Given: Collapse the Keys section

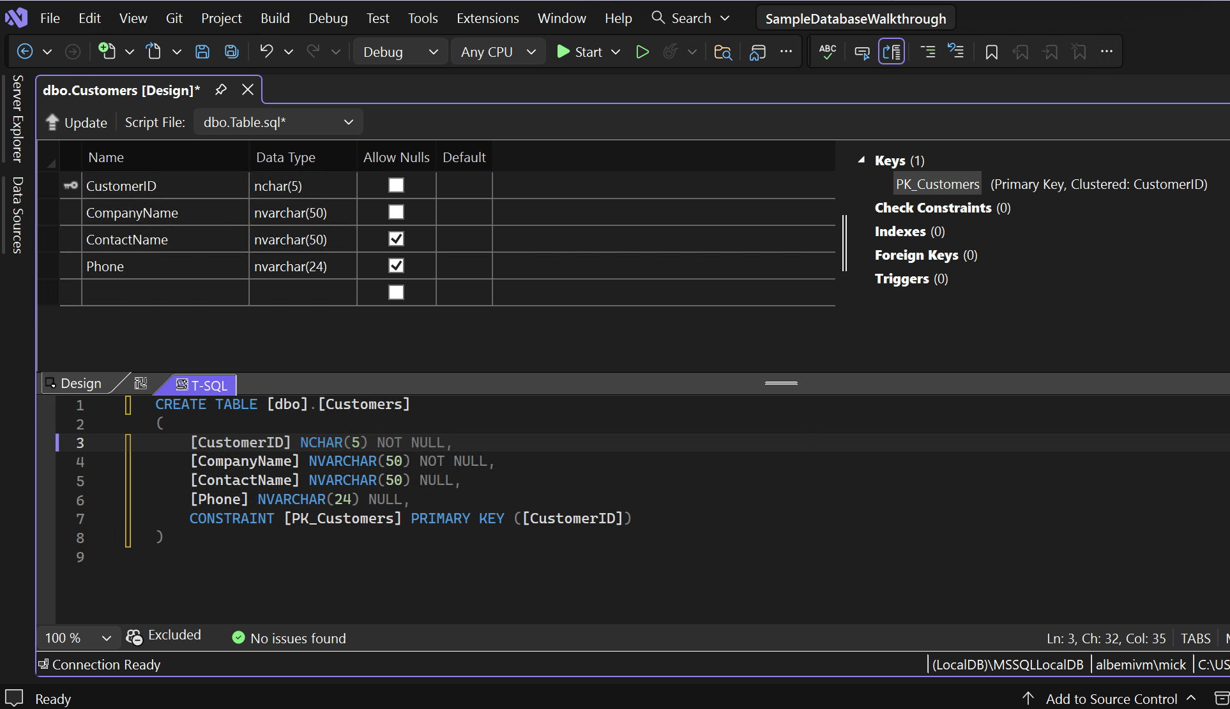Looking at the screenshot, I should (x=861, y=160).
